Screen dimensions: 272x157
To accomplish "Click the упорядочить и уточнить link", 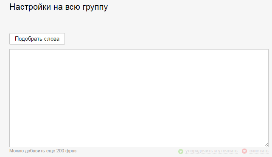I will click(x=211, y=151).
